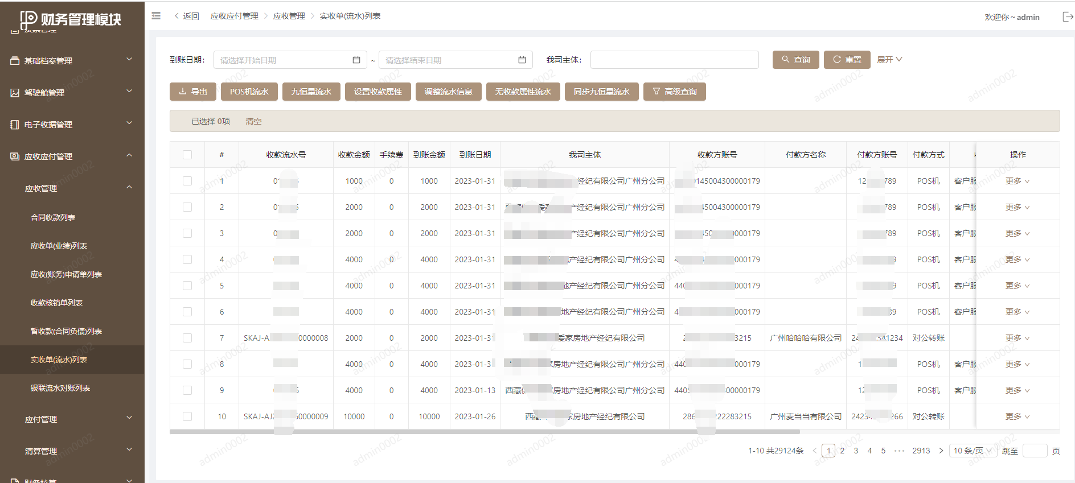Image resolution: width=1075 pixels, height=483 pixels.
Task: Check the checkbox for row 5
Action: 187,286
